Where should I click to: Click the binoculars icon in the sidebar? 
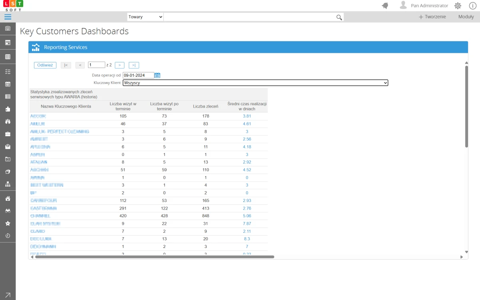click(8, 211)
